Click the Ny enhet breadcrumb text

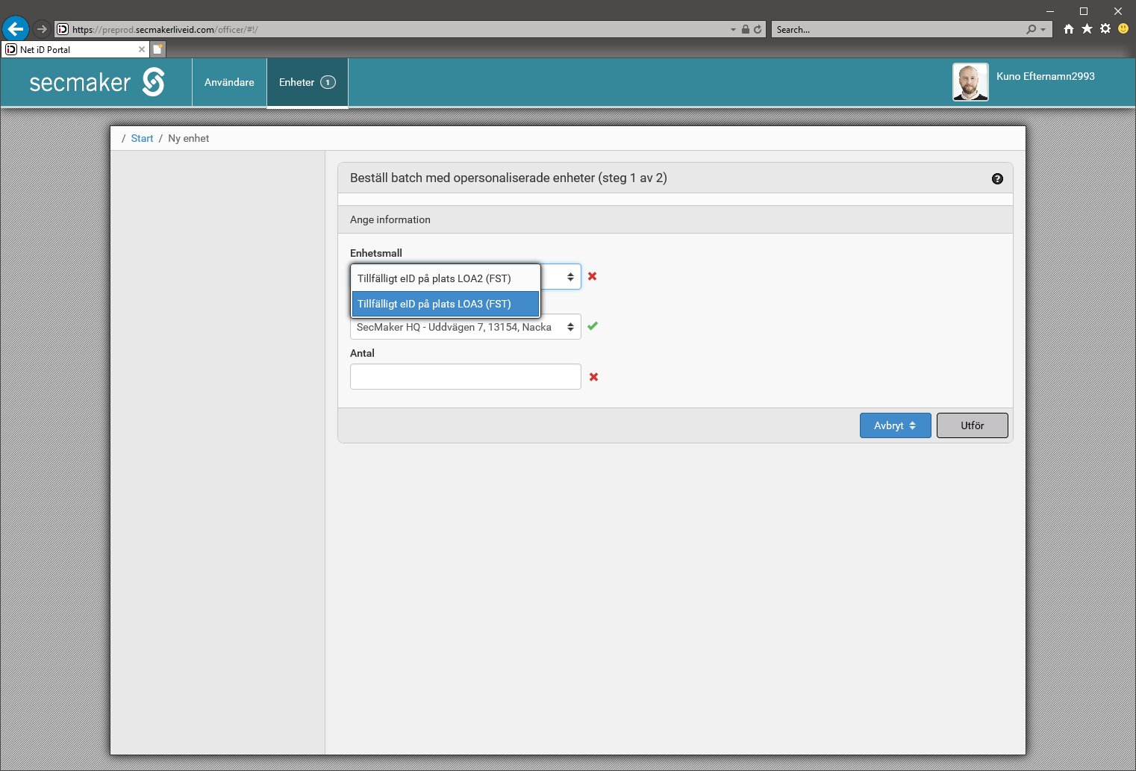tap(188, 138)
